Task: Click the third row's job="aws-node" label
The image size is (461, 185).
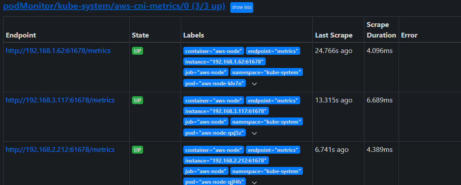Action: (x=205, y=171)
